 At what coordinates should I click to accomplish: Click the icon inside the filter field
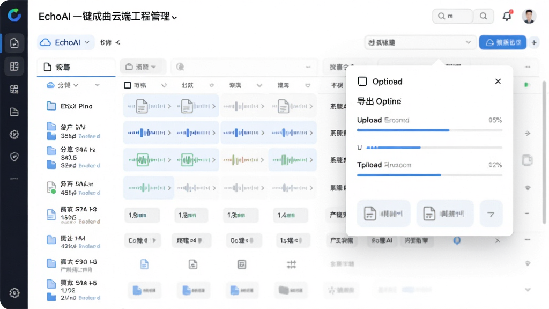pyautogui.click(x=180, y=67)
